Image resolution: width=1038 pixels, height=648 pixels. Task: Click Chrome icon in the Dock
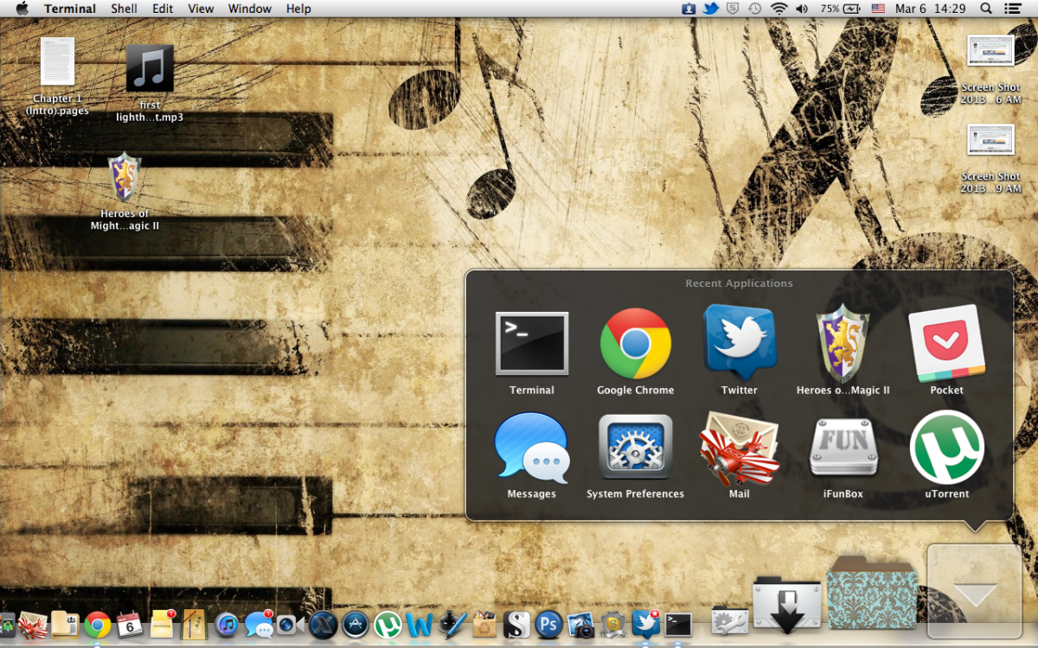[98, 625]
